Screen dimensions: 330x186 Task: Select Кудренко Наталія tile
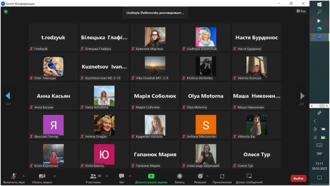[155, 125]
